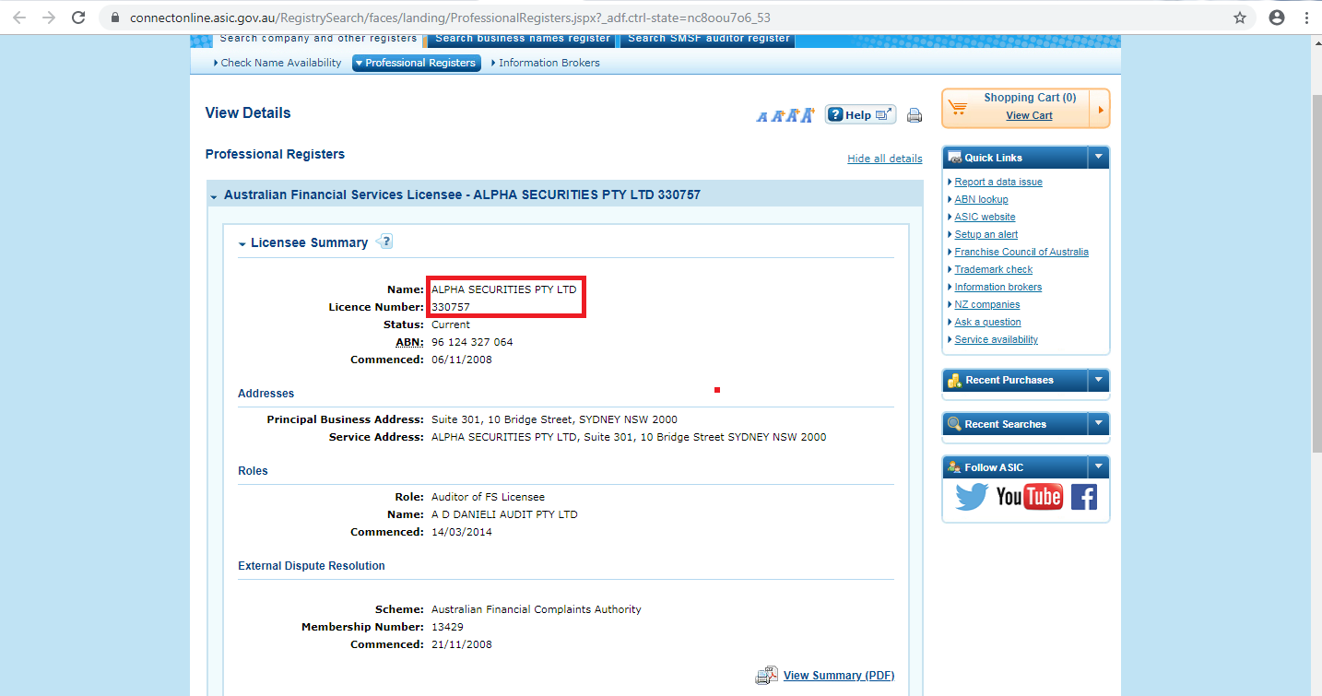The width and height of the screenshot is (1322, 696).
Task: Click Hide all details link
Action: click(x=885, y=159)
